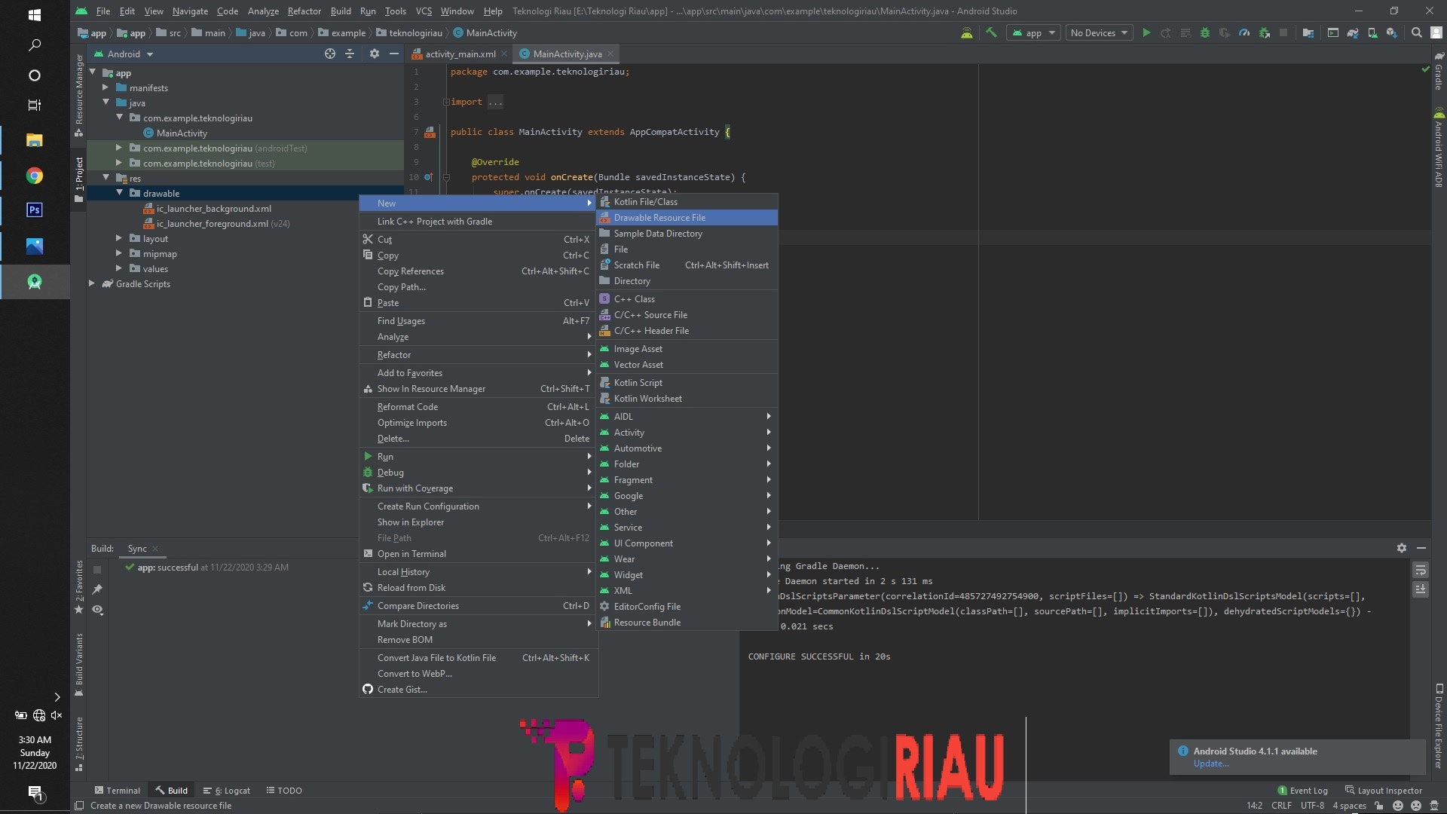The height and width of the screenshot is (814, 1447).
Task: Open the SDK Manager
Action: (1392, 32)
